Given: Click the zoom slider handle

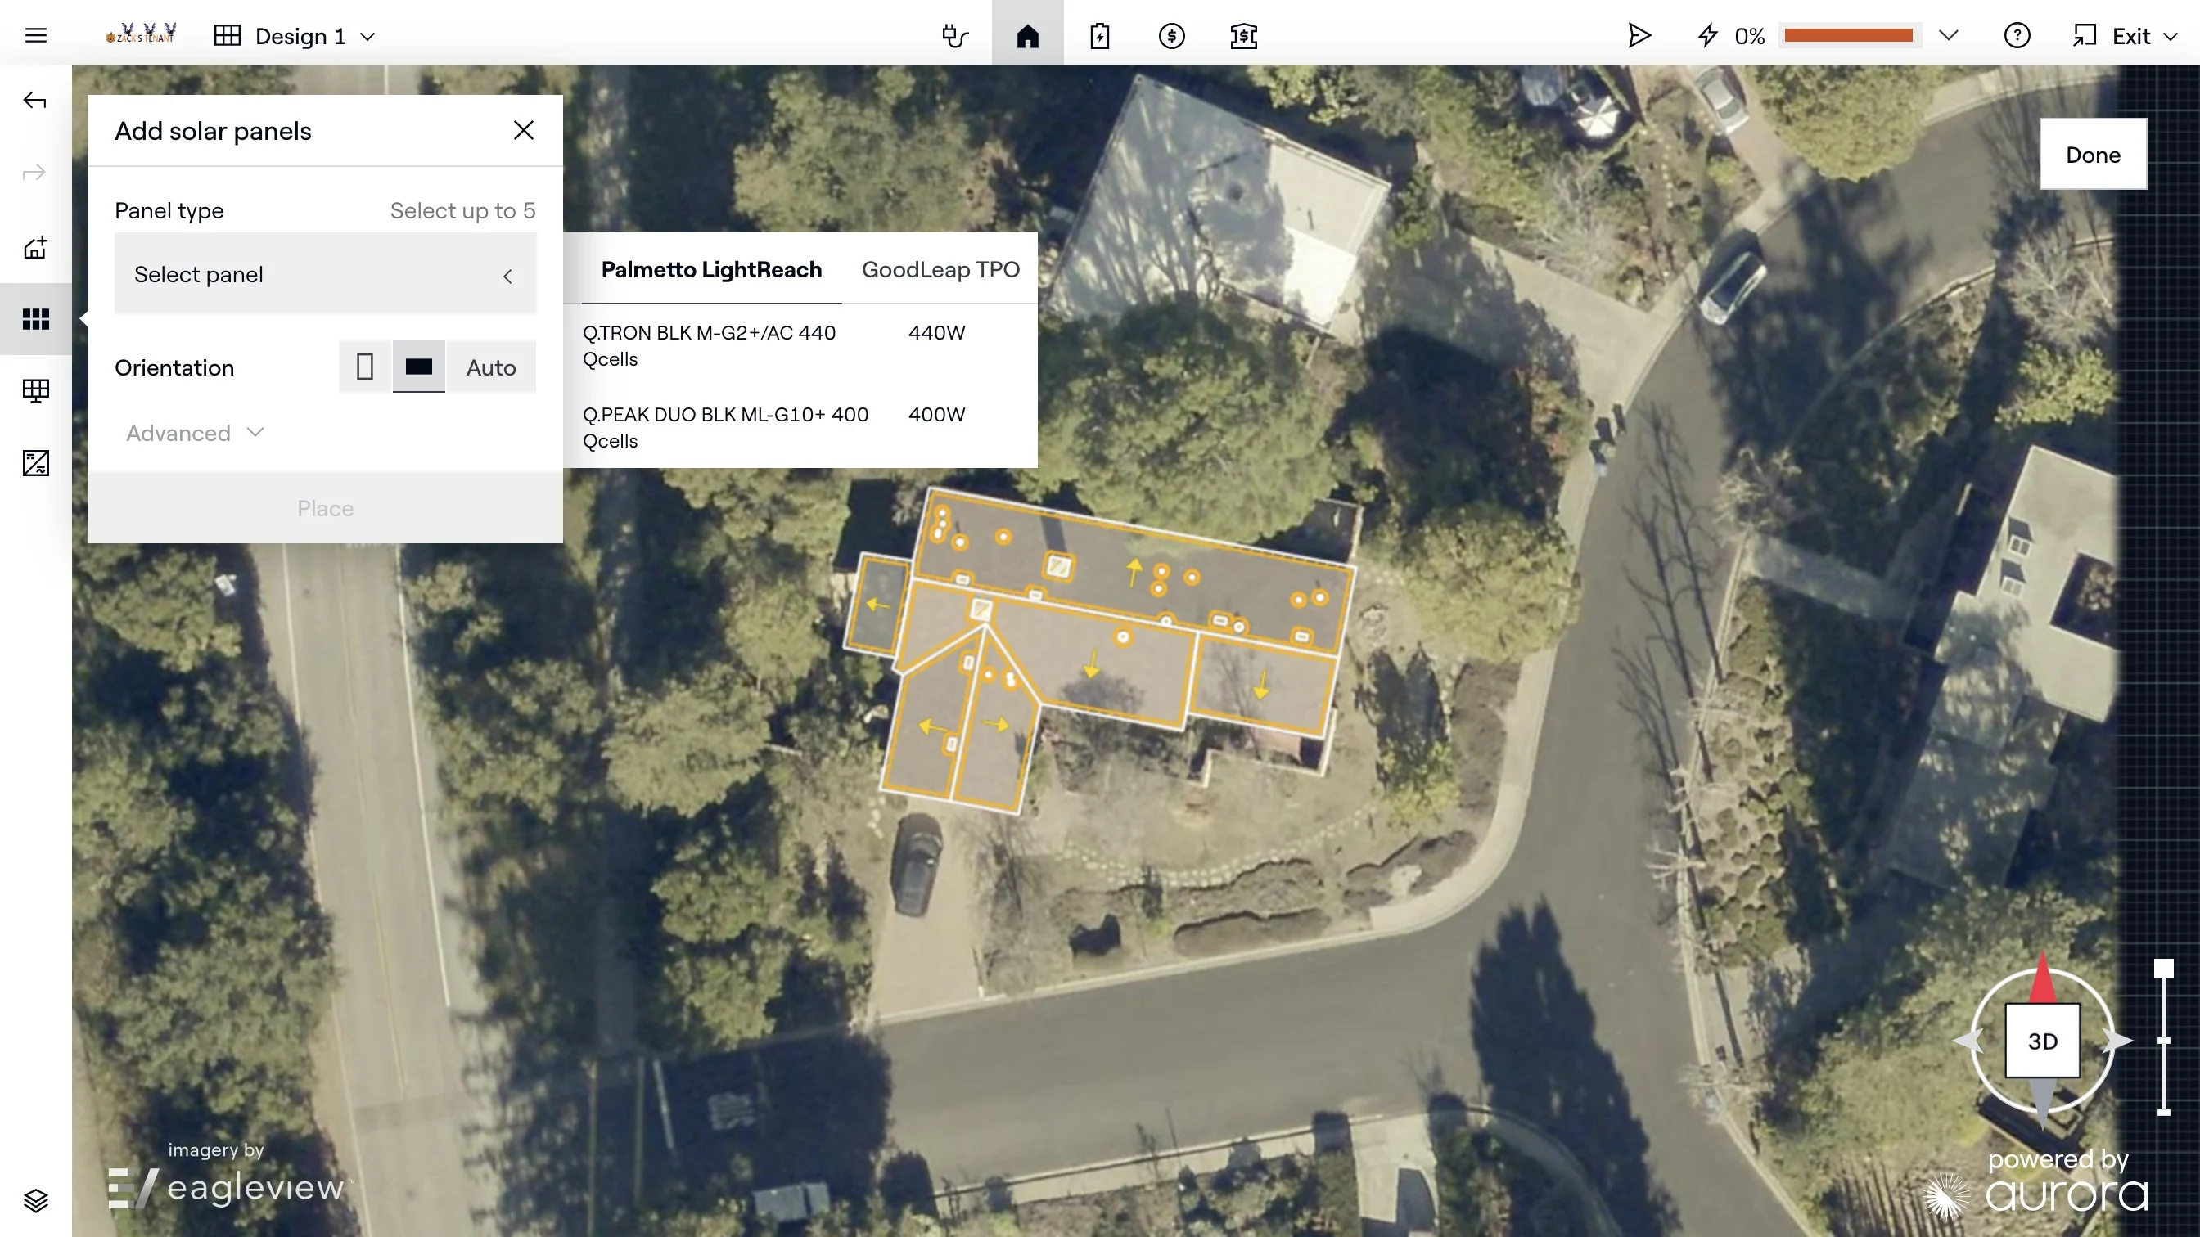Looking at the screenshot, I should point(2163,968).
